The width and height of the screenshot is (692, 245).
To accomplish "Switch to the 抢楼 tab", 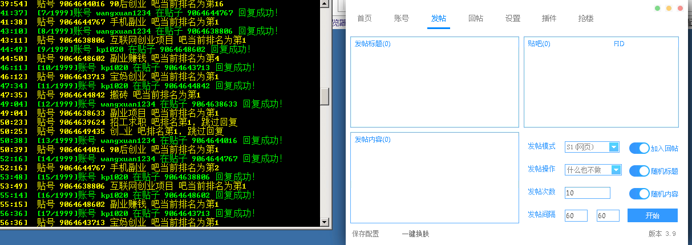I will point(586,18).
